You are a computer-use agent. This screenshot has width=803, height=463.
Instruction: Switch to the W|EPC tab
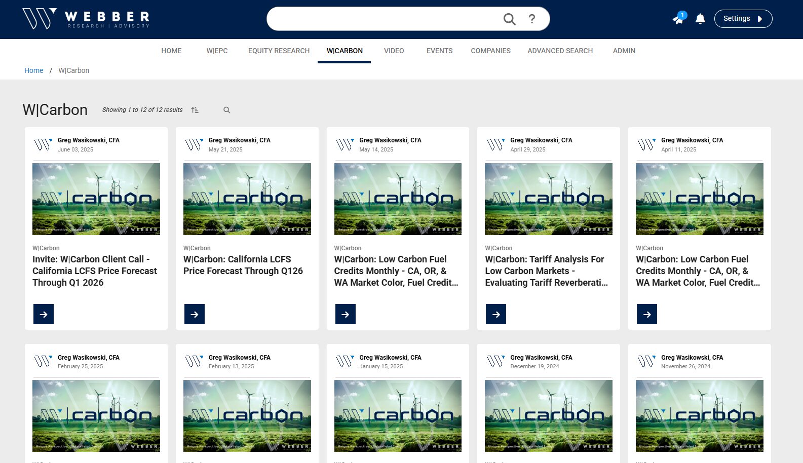tap(217, 51)
